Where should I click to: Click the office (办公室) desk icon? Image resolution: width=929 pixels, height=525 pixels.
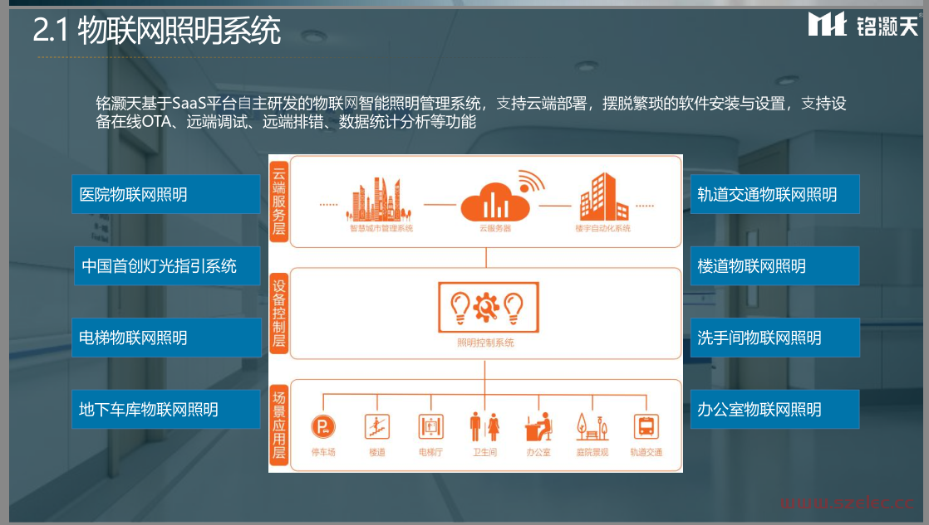[538, 426]
